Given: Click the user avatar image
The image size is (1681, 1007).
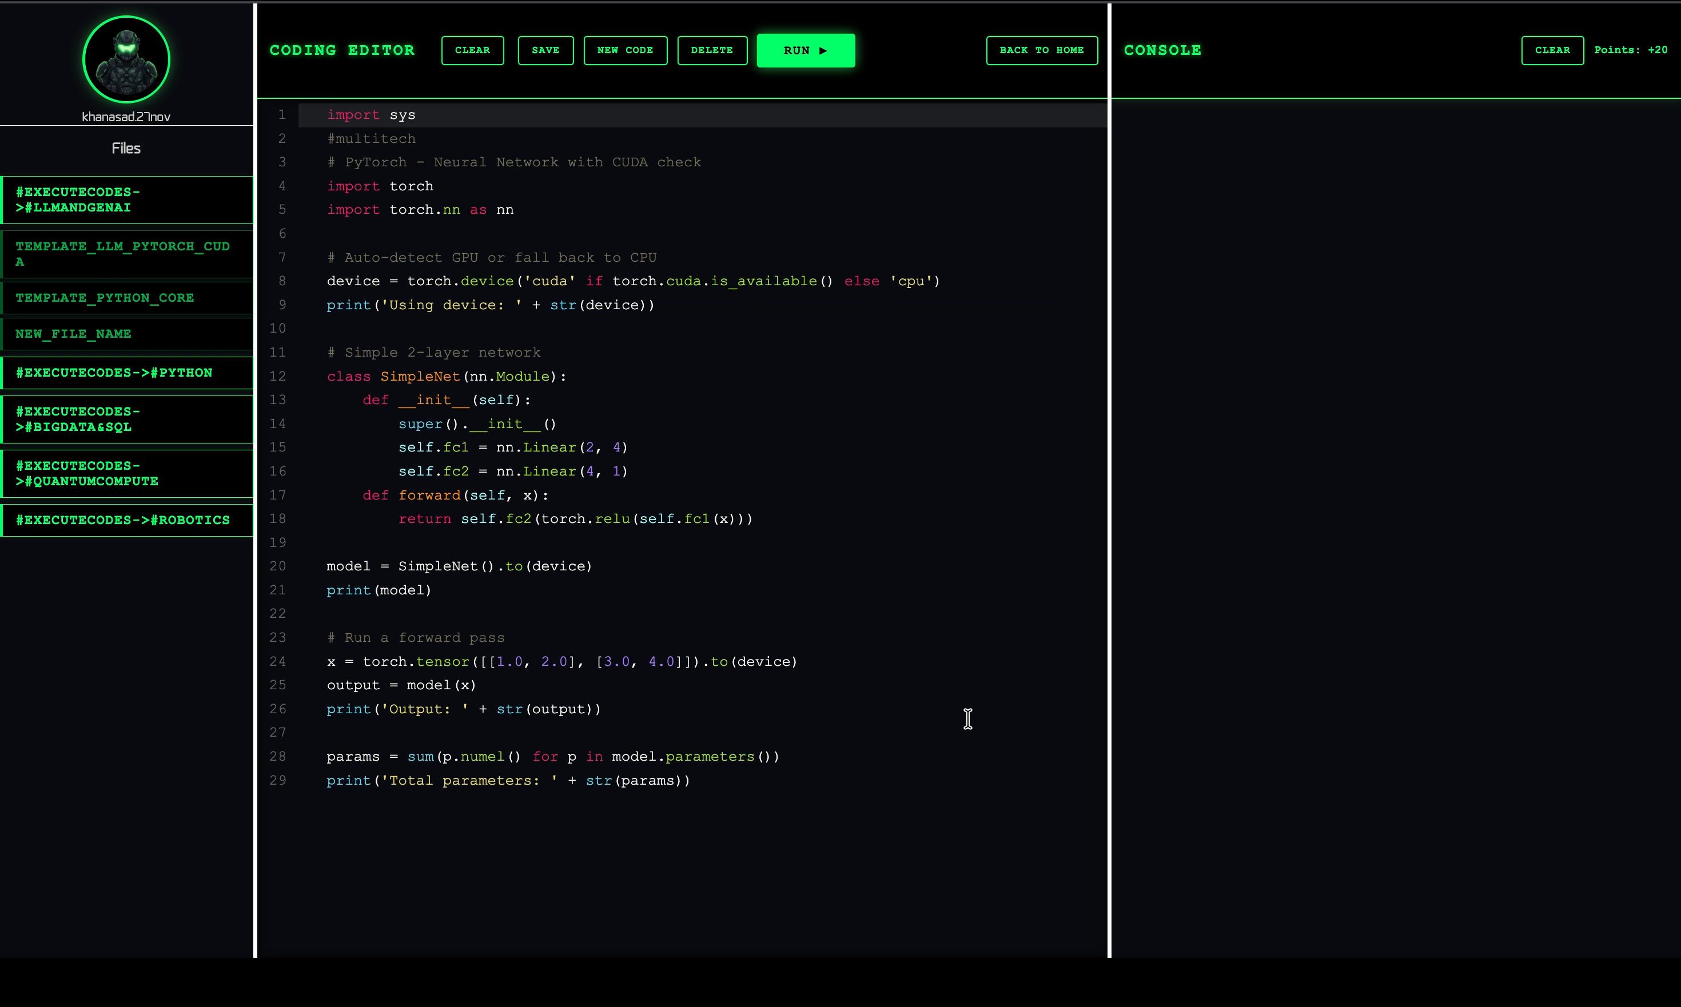Looking at the screenshot, I should 126,59.
